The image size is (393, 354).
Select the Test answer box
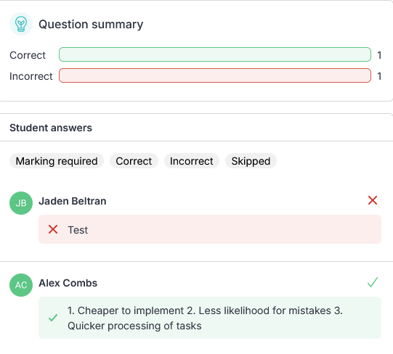tap(210, 229)
